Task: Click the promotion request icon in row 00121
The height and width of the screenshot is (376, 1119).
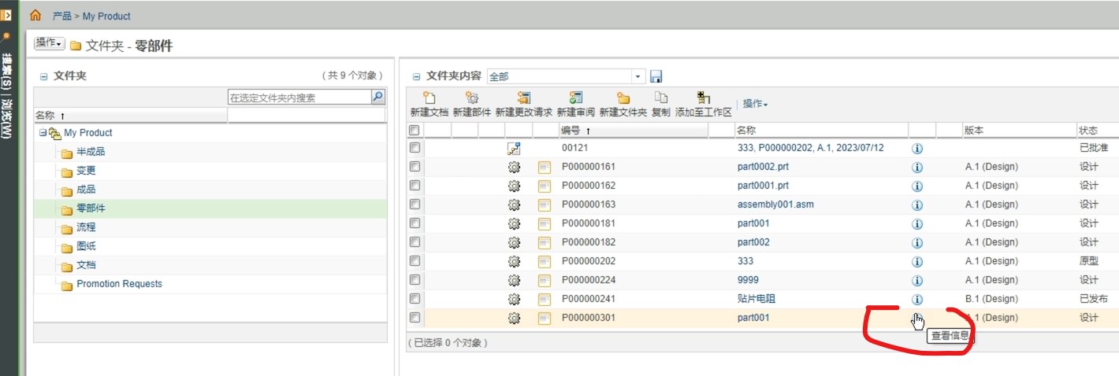Action: tap(514, 148)
